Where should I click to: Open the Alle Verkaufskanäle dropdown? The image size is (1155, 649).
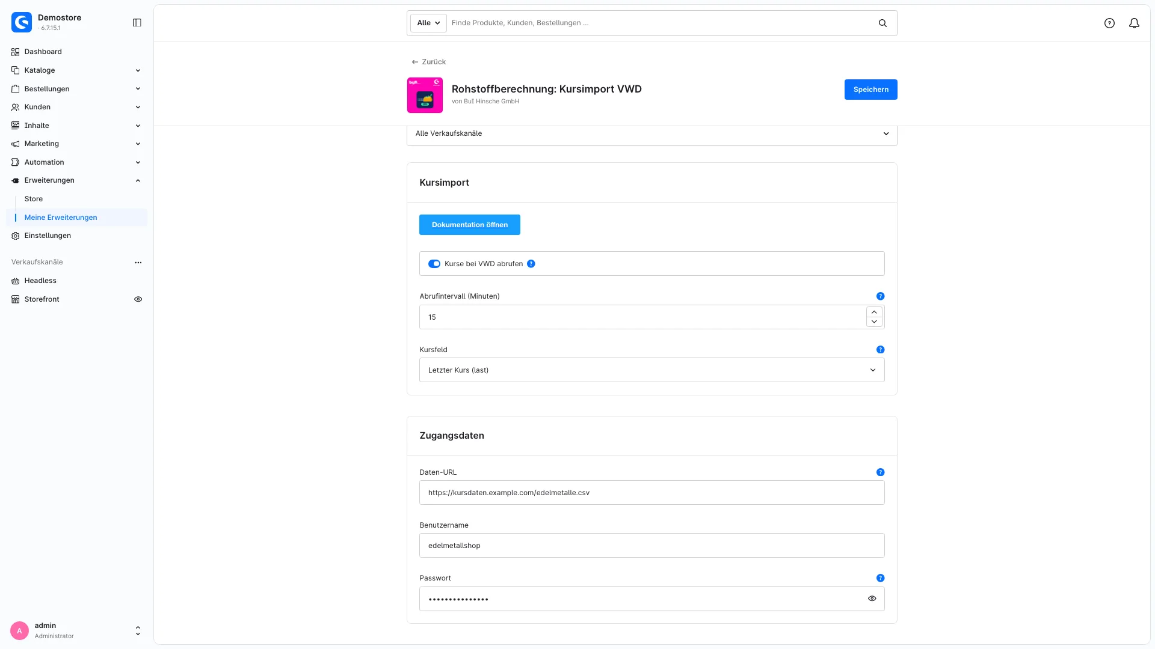[x=652, y=133]
